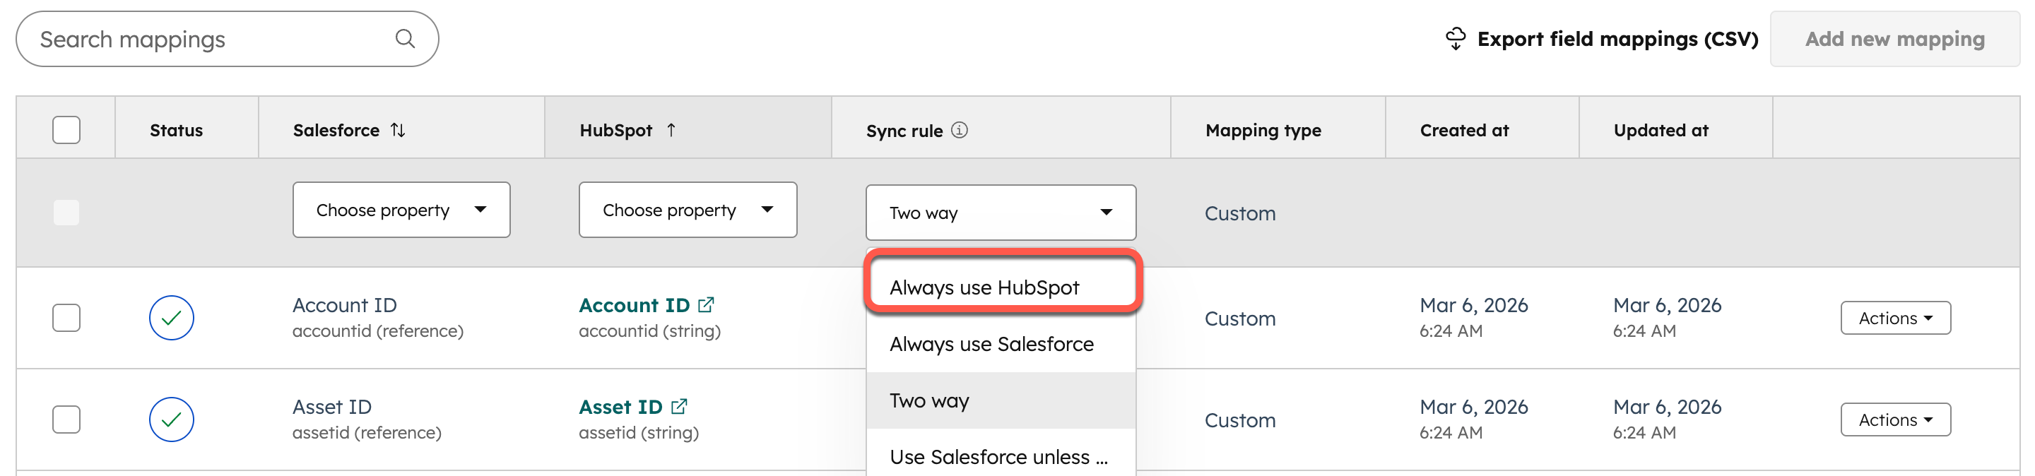Check the Account ID row checkbox

[x=66, y=317]
